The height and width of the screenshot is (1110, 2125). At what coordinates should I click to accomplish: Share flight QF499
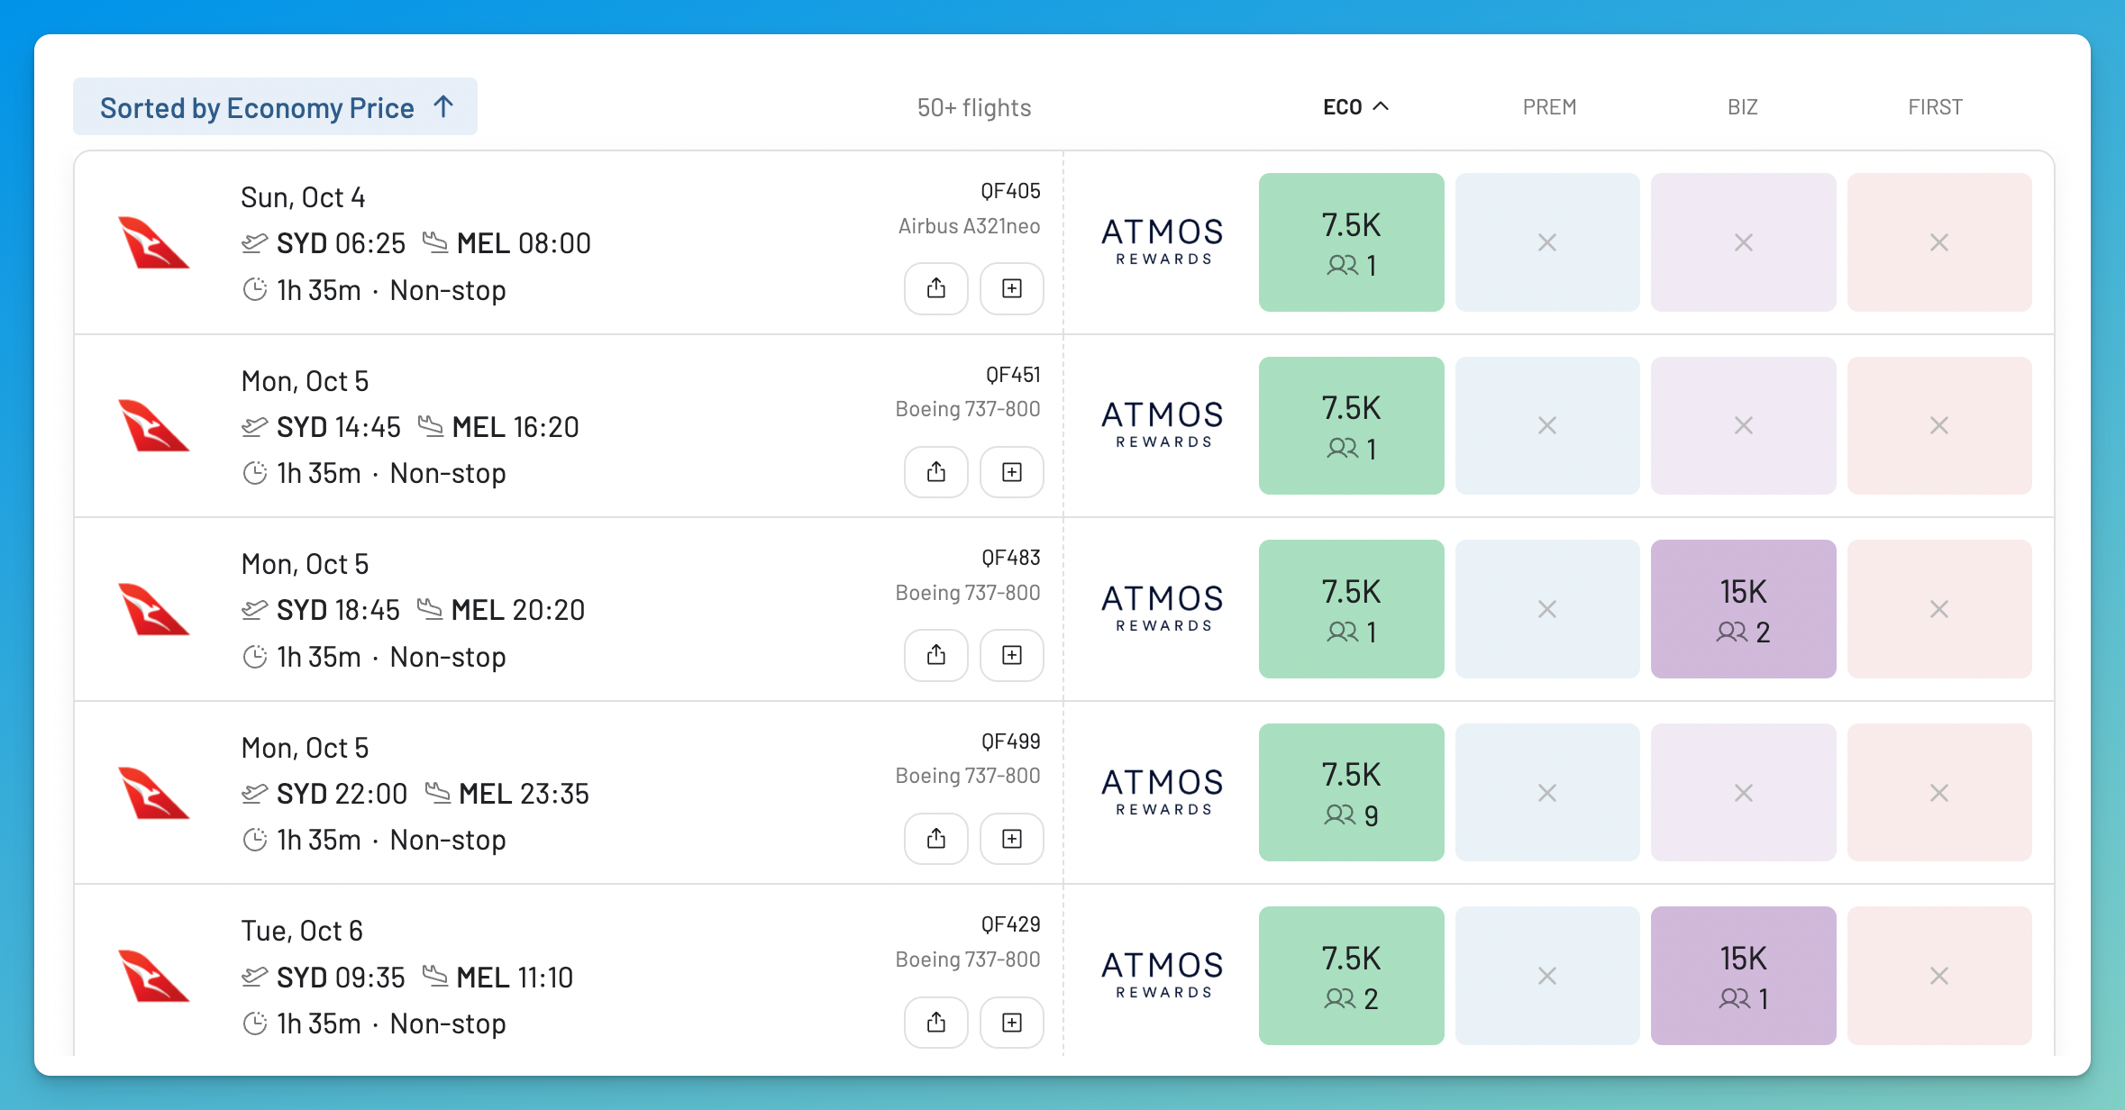[936, 839]
